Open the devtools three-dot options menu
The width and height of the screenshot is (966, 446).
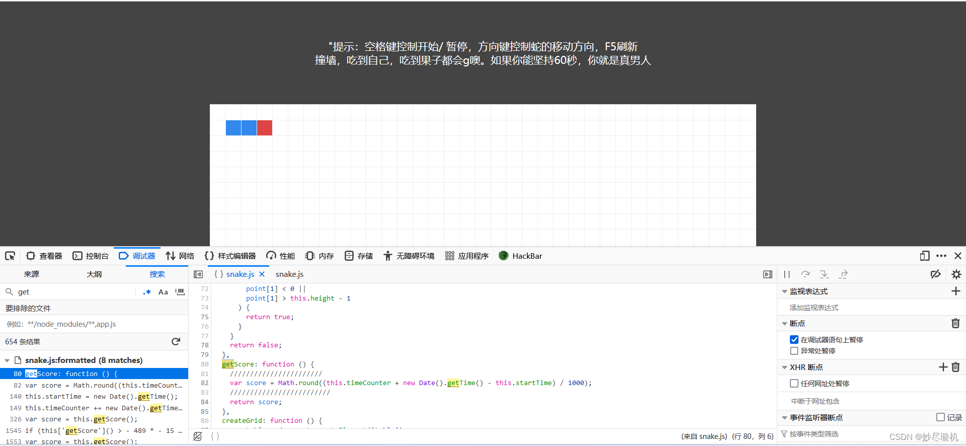941,256
